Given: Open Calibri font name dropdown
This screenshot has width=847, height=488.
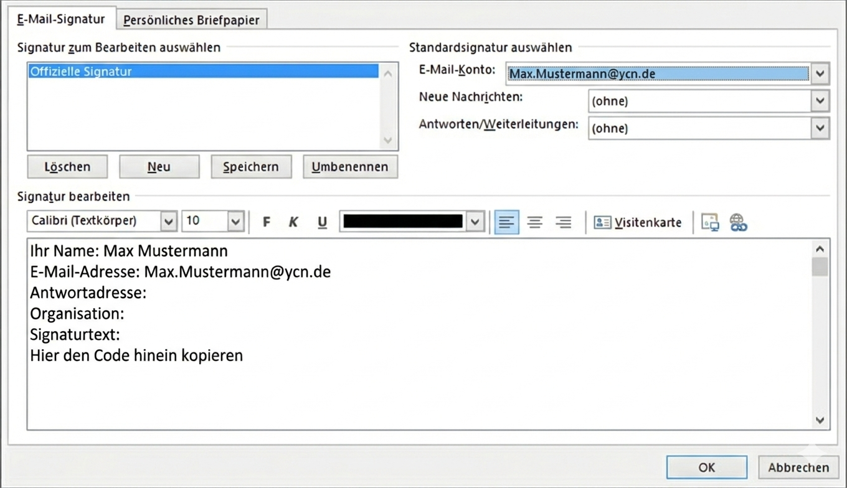Looking at the screenshot, I should point(168,222).
